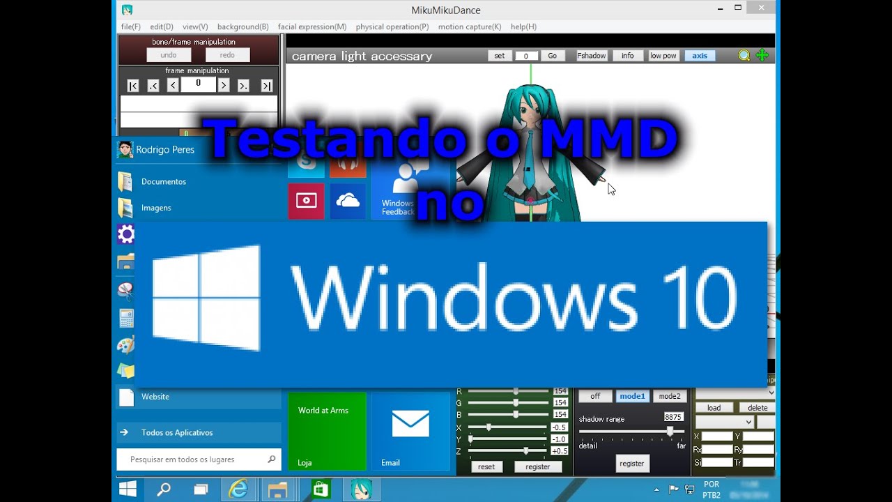
Task: Open the Calculator icon in Start menu
Action: coord(125,318)
